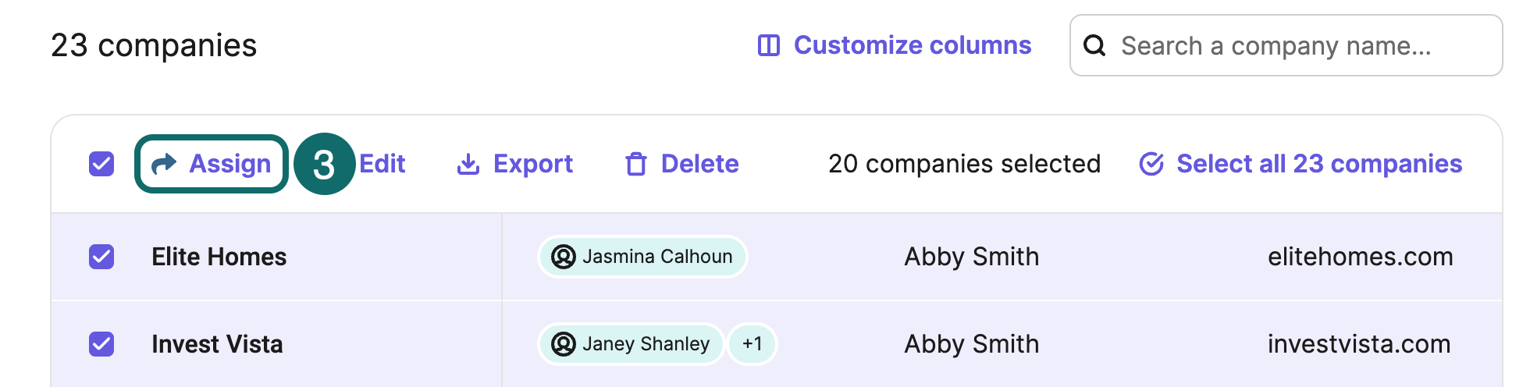Click the circled checkmark select-all icon

coord(1151,164)
